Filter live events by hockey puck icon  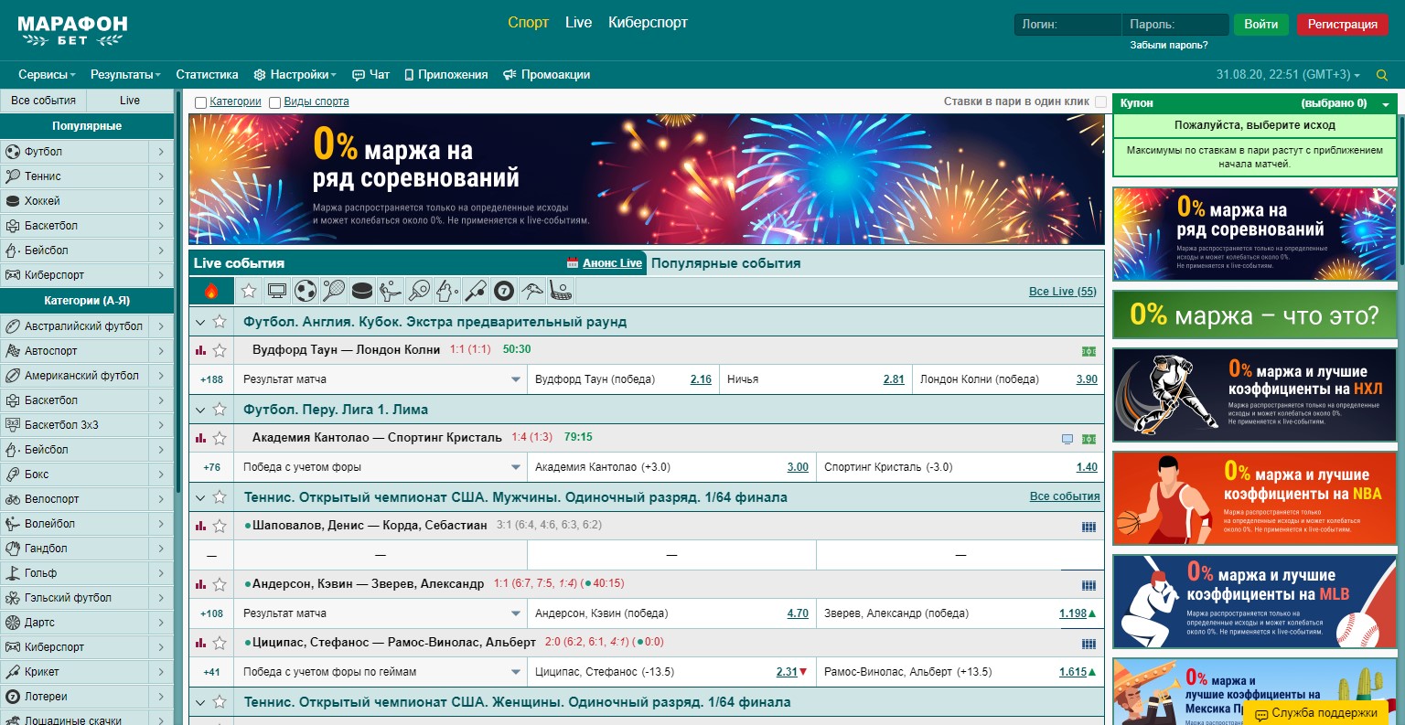pyautogui.click(x=362, y=291)
